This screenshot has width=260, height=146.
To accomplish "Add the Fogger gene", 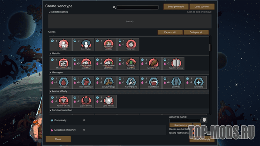I will [61, 45].
